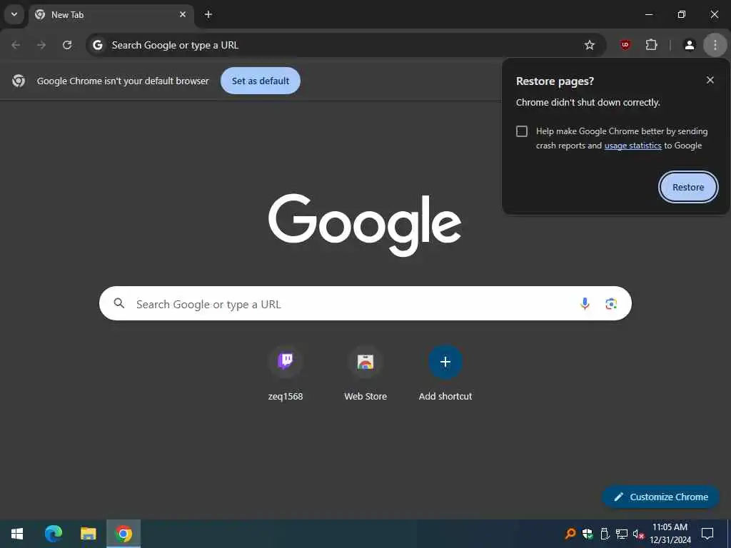Select the New Tab tab
Screen dimensions: 731x548
[112, 15]
